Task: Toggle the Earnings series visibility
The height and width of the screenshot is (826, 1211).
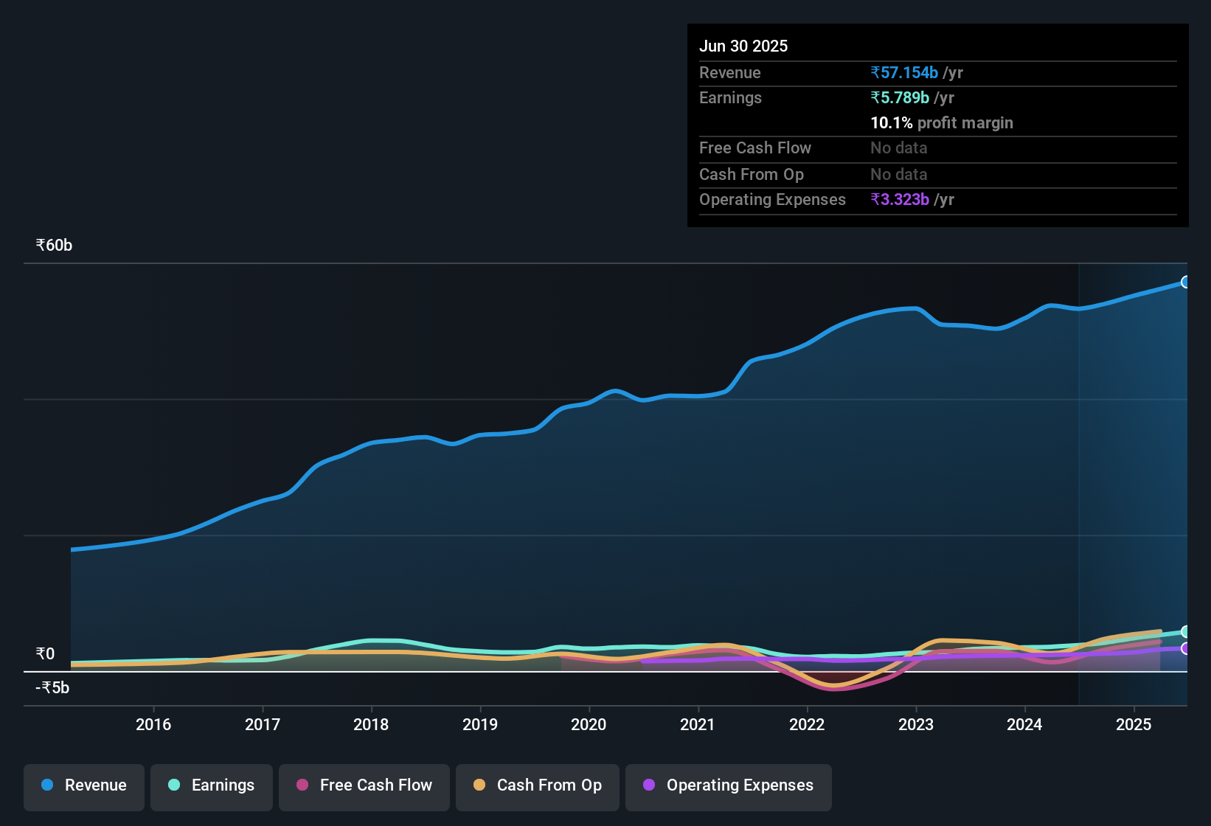Action: (212, 785)
